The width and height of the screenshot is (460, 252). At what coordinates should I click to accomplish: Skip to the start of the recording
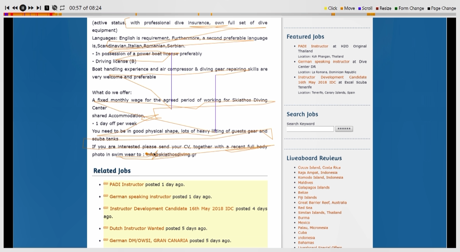coord(7,8)
